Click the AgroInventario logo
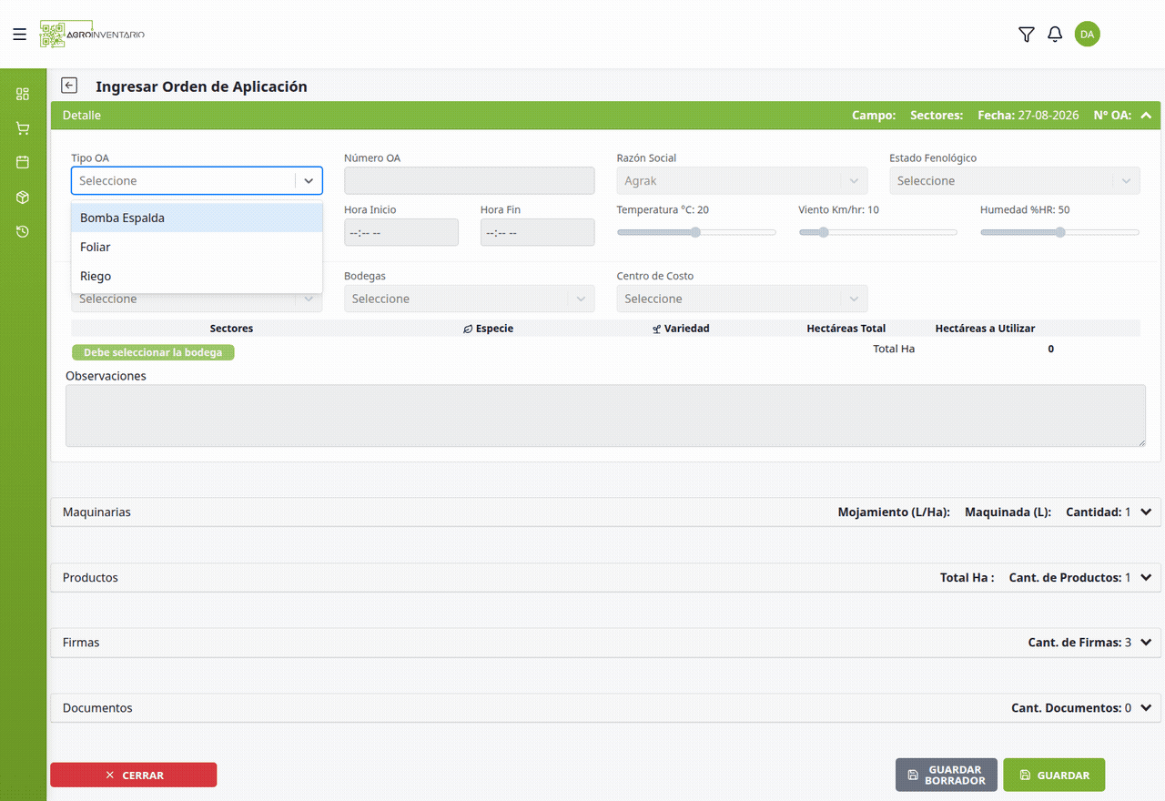The width and height of the screenshot is (1165, 801). pyautogui.click(x=92, y=35)
